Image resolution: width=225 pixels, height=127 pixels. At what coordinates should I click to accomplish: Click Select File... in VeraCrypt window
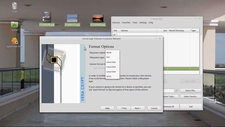191,91
